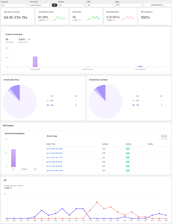172x224 pixels.
Task: Expand the Areas multi-select chevron
Action: point(141,5)
